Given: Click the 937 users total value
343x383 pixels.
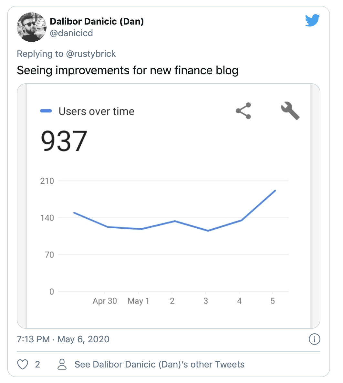Looking at the screenshot, I should tap(64, 141).
